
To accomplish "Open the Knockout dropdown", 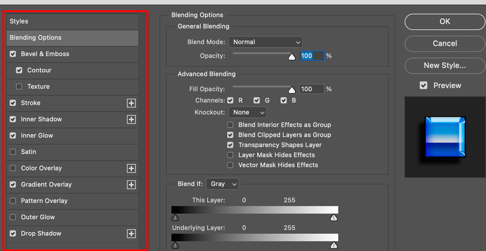I will click(248, 112).
